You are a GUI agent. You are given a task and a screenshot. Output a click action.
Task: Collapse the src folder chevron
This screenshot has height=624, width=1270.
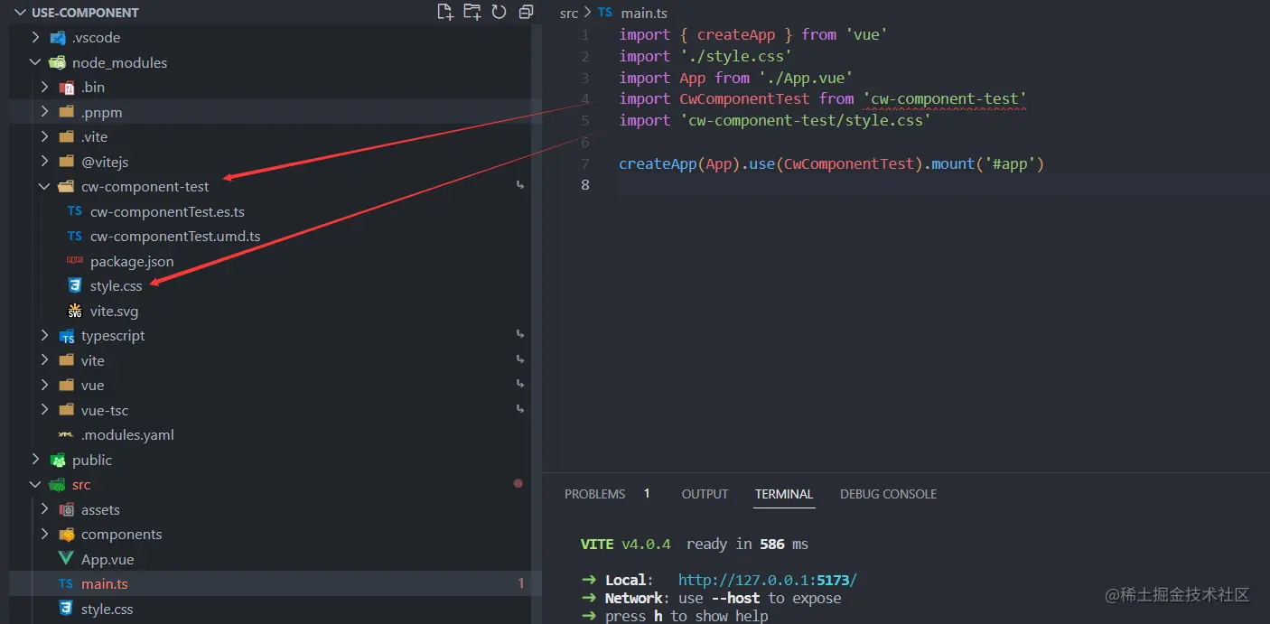pyautogui.click(x=35, y=485)
